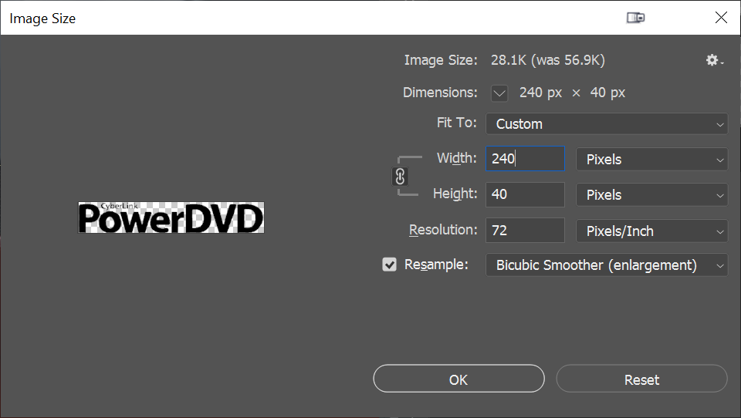Uncheck the Resample checkbox
This screenshot has height=418, width=741.
(x=389, y=265)
